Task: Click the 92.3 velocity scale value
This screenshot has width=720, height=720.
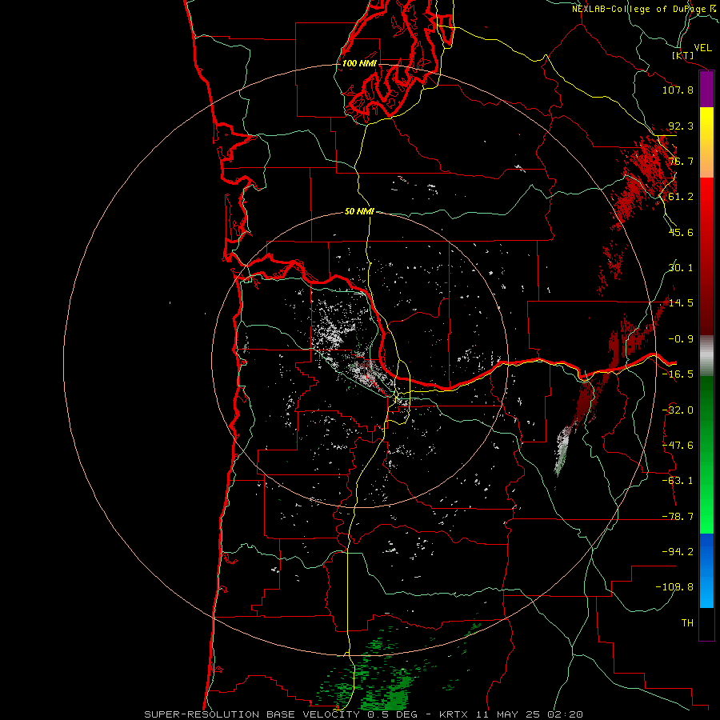Action: click(x=681, y=126)
